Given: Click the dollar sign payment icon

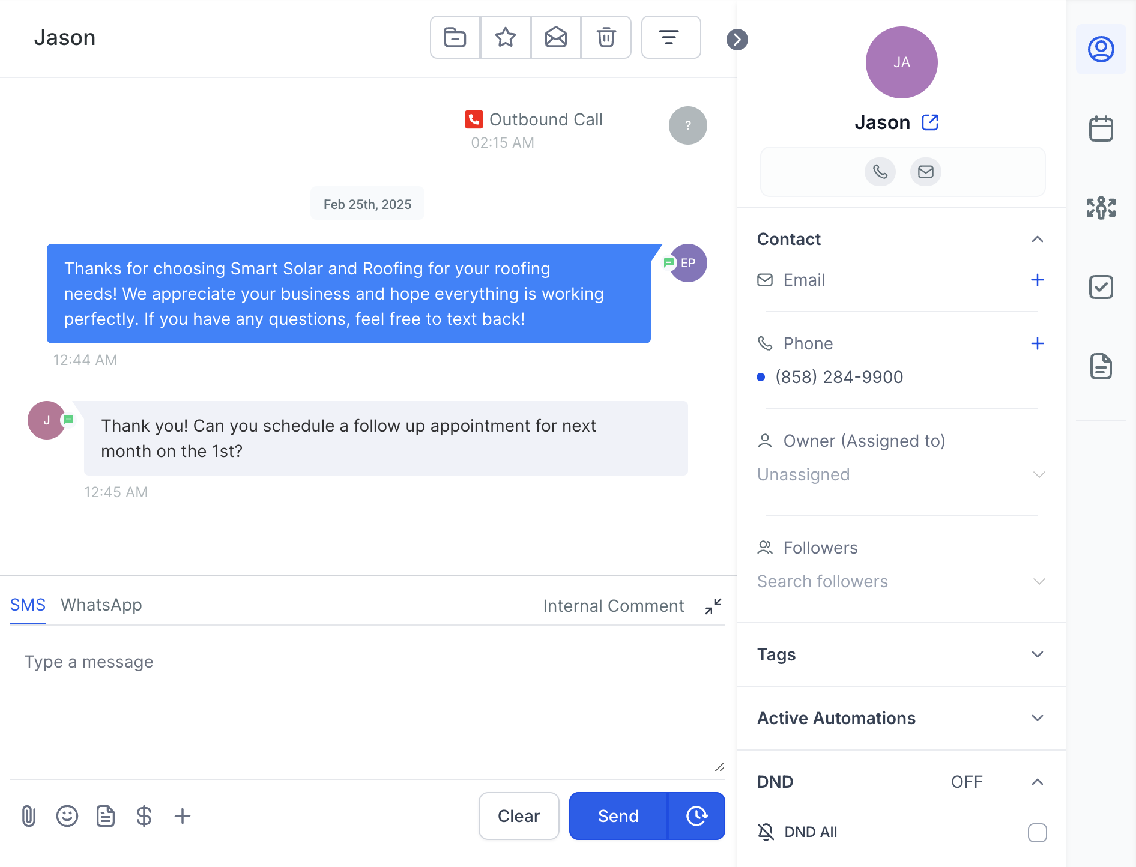Looking at the screenshot, I should click(x=144, y=816).
